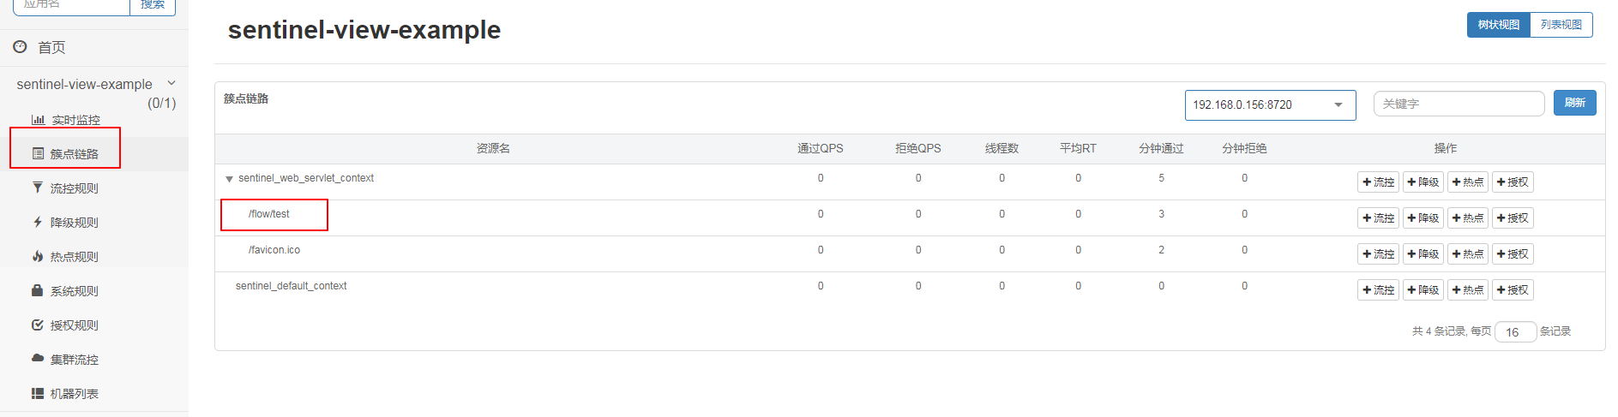Click the 线程数 column header

(x=1001, y=149)
